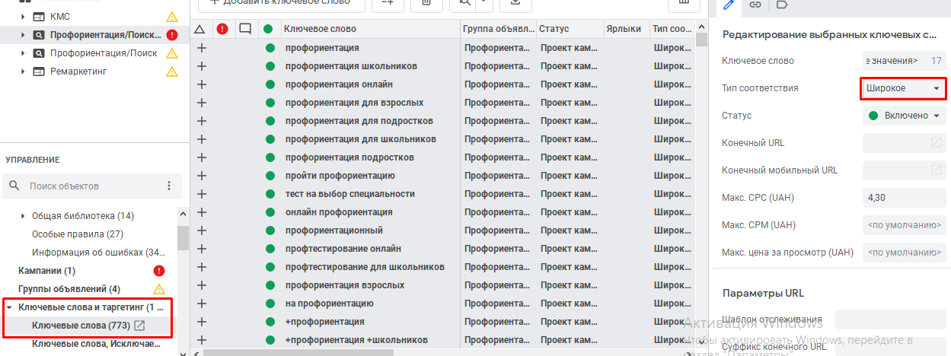Screen dimensions: 951x356
Task: Select the 'профориентация для взрослых' keyword cell
Action: pos(354,103)
